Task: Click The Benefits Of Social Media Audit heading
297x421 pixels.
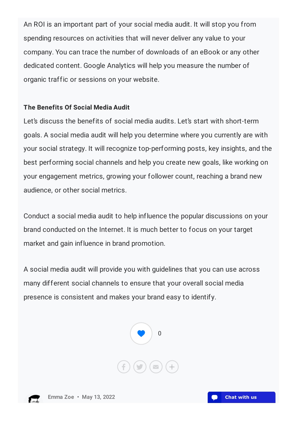Action: tap(77, 107)
